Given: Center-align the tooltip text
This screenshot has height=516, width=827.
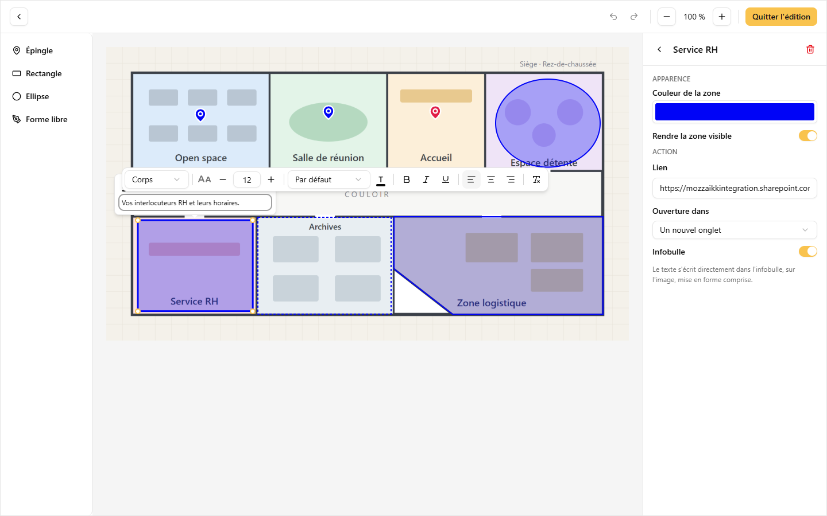Looking at the screenshot, I should pyautogui.click(x=491, y=179).
